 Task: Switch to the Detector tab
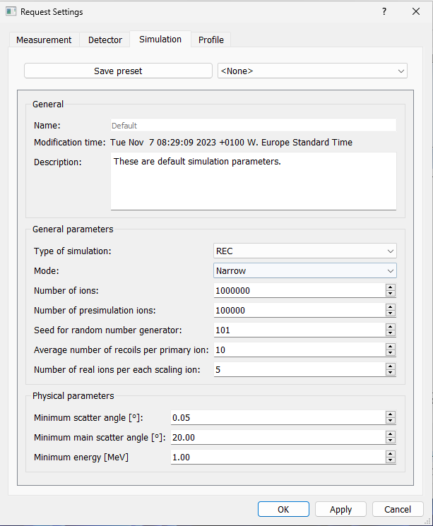pos(105,40)
